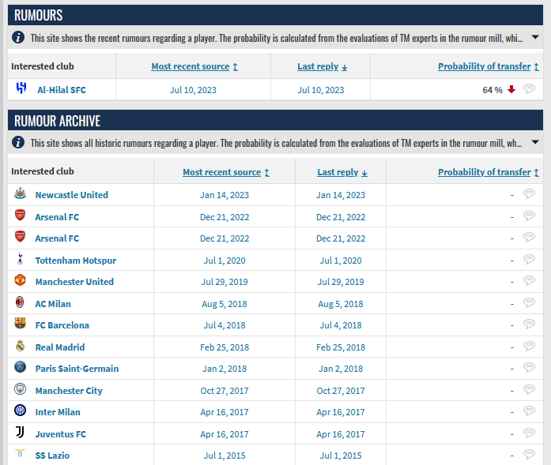
Task: Open the Juventus FC club link
Action: 60,434
